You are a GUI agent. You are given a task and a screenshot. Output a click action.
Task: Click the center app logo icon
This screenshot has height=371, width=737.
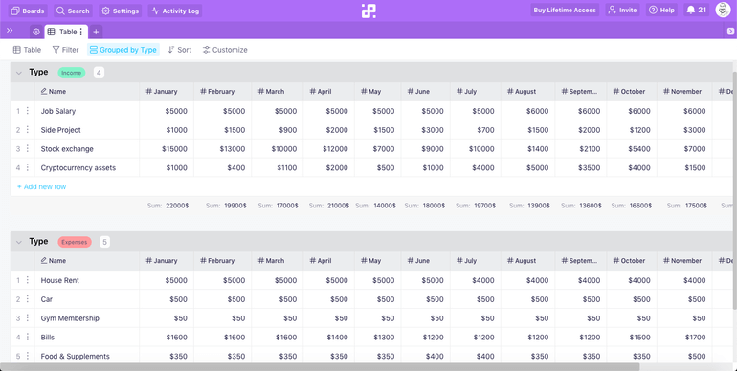368,11
